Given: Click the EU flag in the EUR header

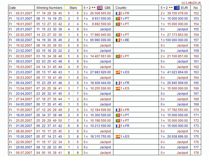Looking at the screenshot, I should tap(176, 8).
